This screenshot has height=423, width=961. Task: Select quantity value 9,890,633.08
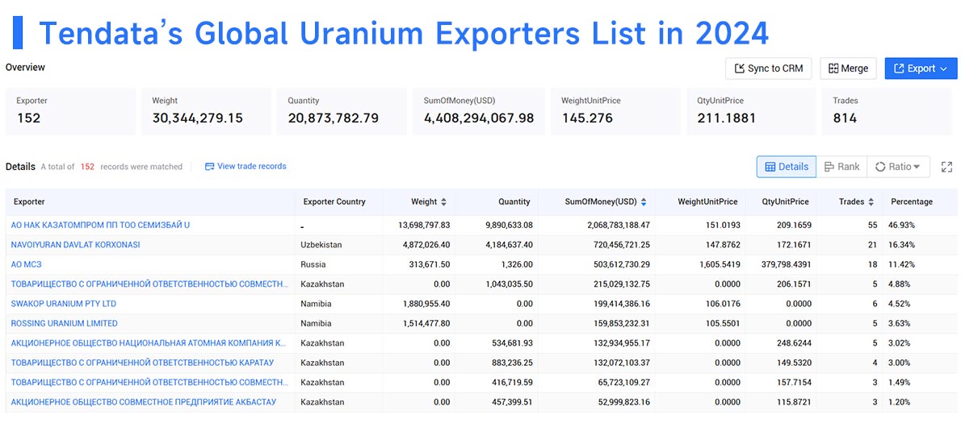pos(509,225)
